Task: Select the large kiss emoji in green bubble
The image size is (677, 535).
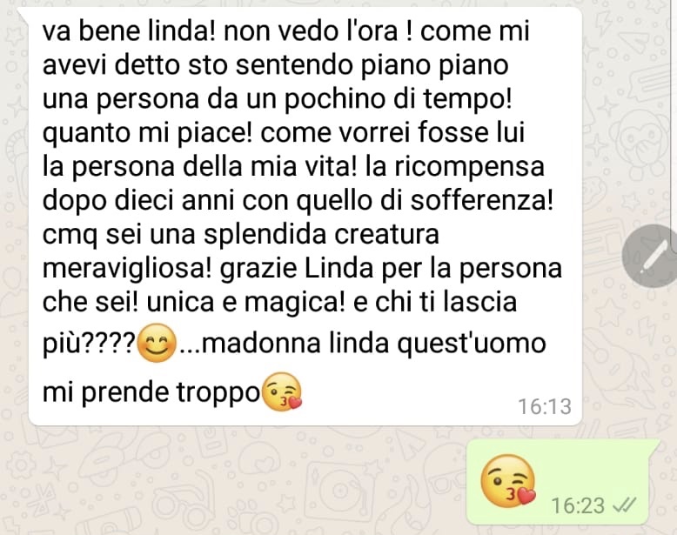Action: (508, 481)
